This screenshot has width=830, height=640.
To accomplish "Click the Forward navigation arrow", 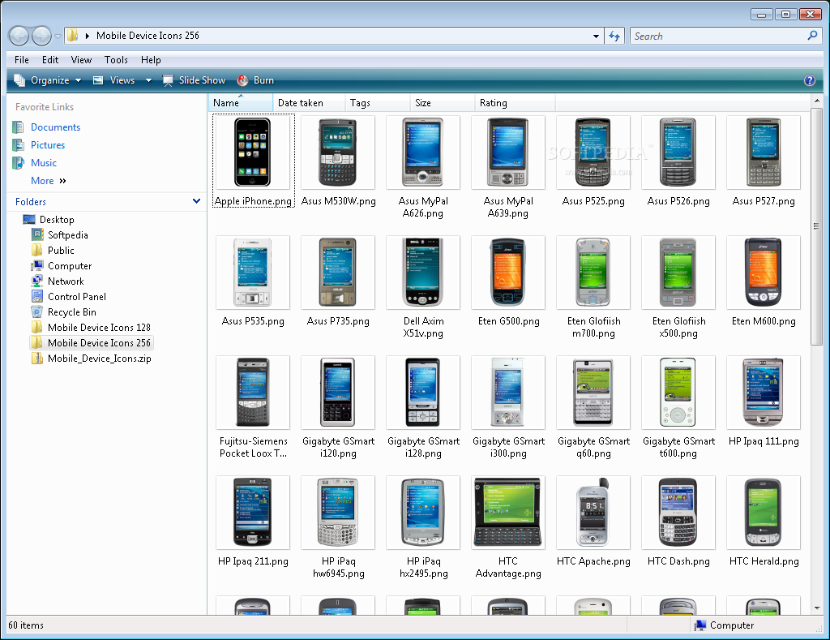I will pos(41,36).
